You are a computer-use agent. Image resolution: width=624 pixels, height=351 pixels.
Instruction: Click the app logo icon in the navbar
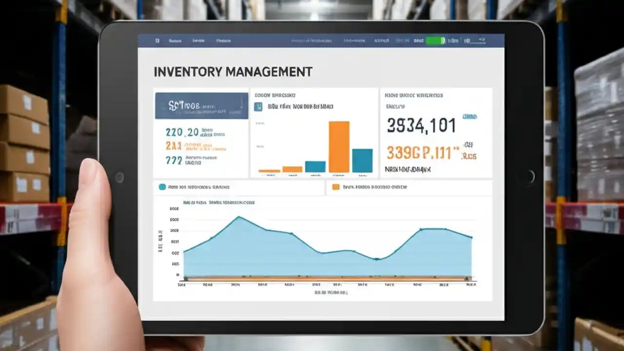pos(156,41)
